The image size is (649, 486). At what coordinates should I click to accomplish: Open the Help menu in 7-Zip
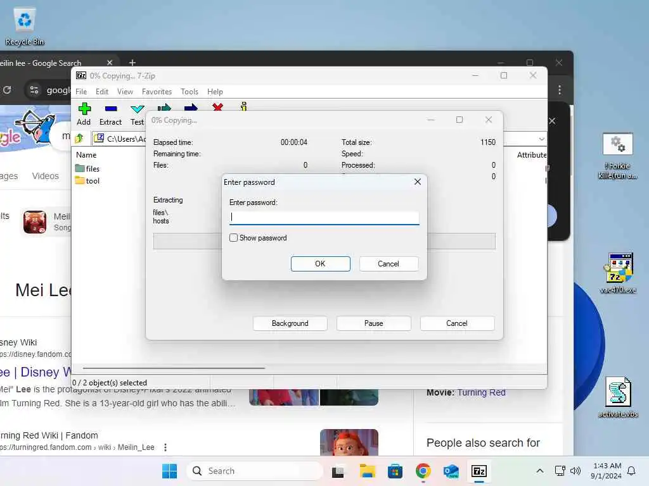tap(215, 91)
